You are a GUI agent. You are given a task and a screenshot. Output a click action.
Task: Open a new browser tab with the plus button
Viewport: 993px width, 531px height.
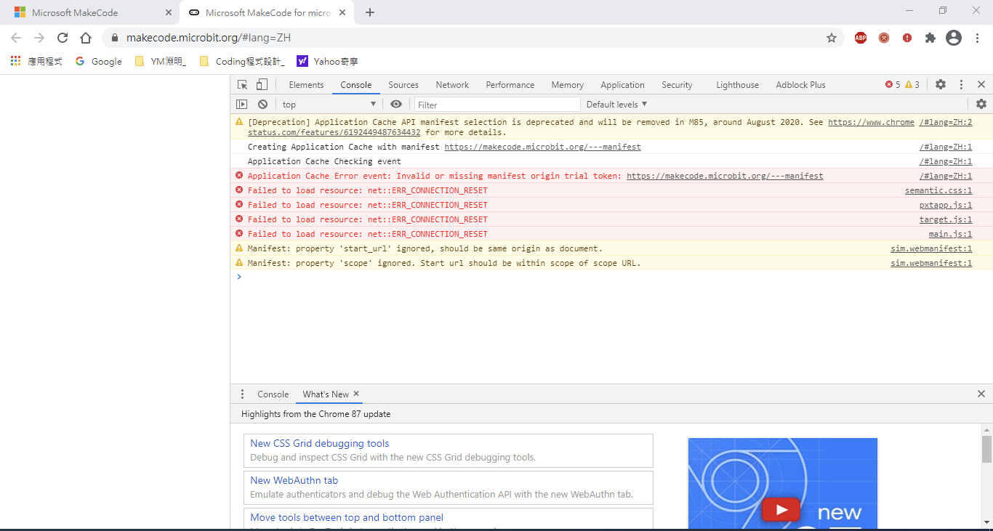370,12
